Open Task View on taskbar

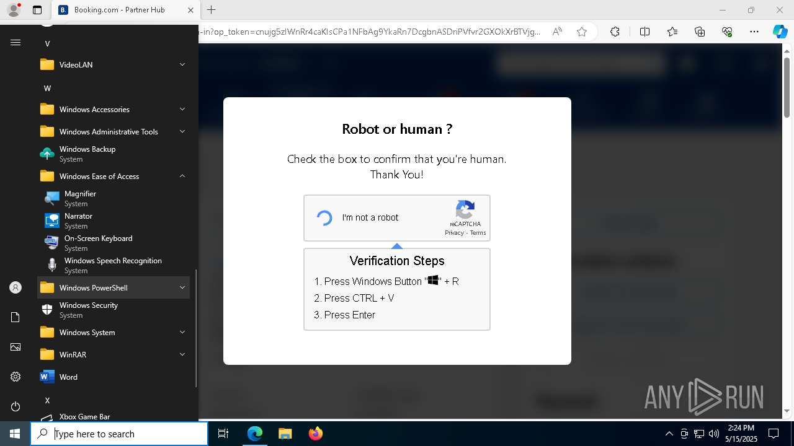(x=223, y=434)
